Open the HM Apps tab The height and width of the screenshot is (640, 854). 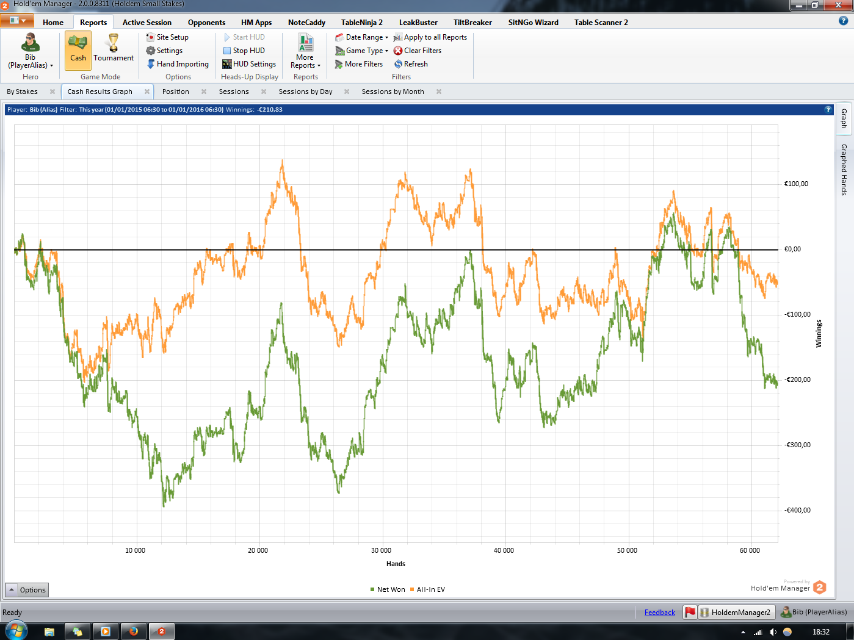pos(256,23)
